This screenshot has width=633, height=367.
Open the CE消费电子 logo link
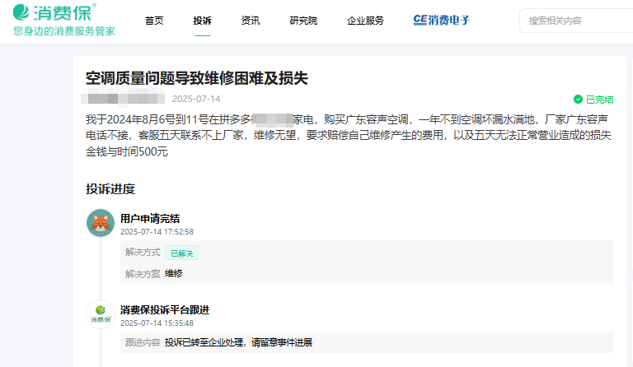coord(441,21)
